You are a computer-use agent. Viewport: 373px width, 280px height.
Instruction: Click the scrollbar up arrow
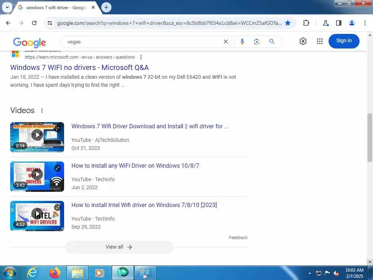coord(370,35)
